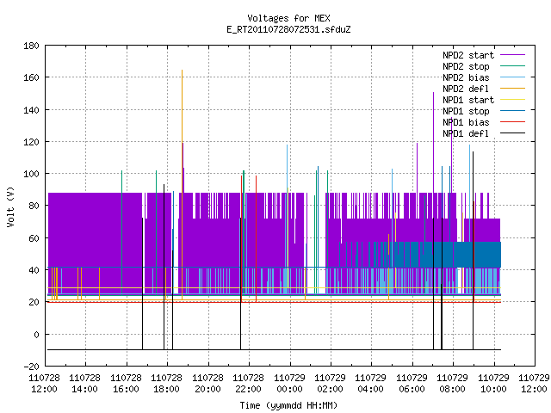Click the y-axis tick label 0
The image size is (551, 413).
point(36,335)
